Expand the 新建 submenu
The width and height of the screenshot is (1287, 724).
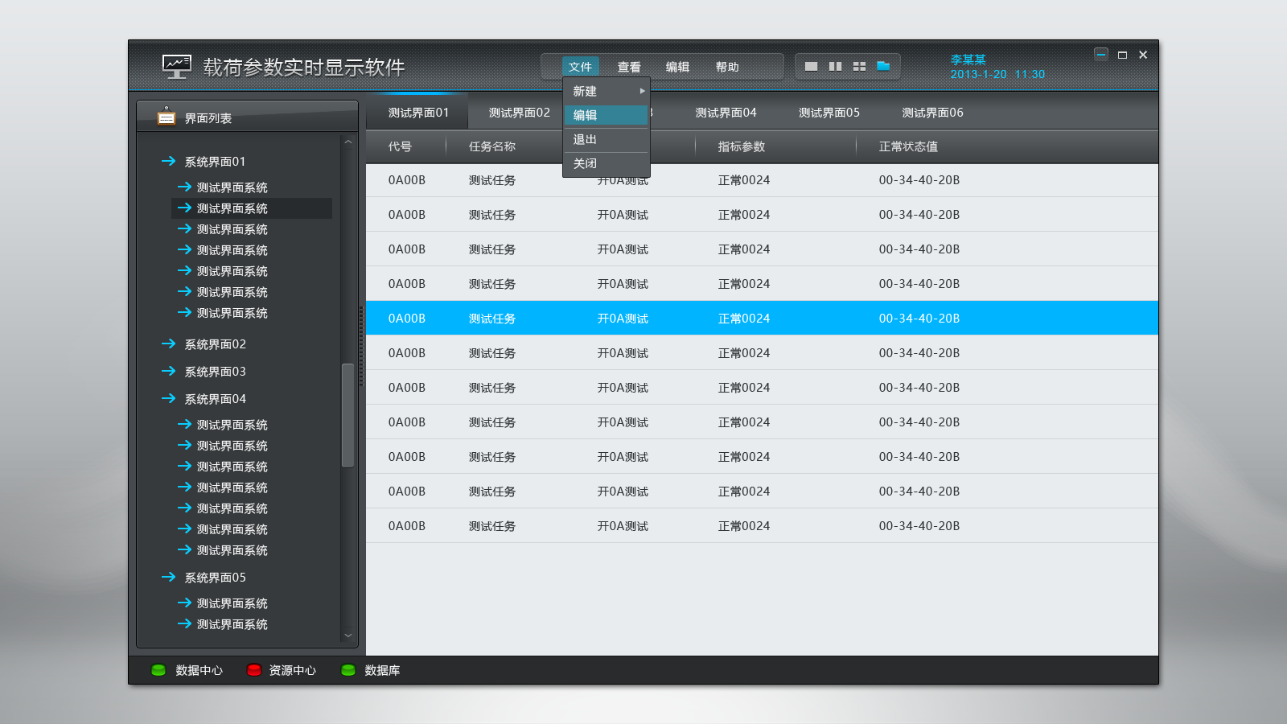[x=606, y=92]
